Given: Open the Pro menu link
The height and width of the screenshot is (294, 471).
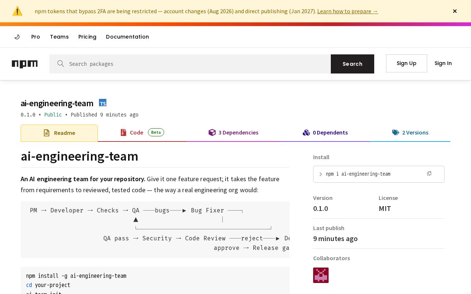Looking at the screenshot, I should coord(36,37).
